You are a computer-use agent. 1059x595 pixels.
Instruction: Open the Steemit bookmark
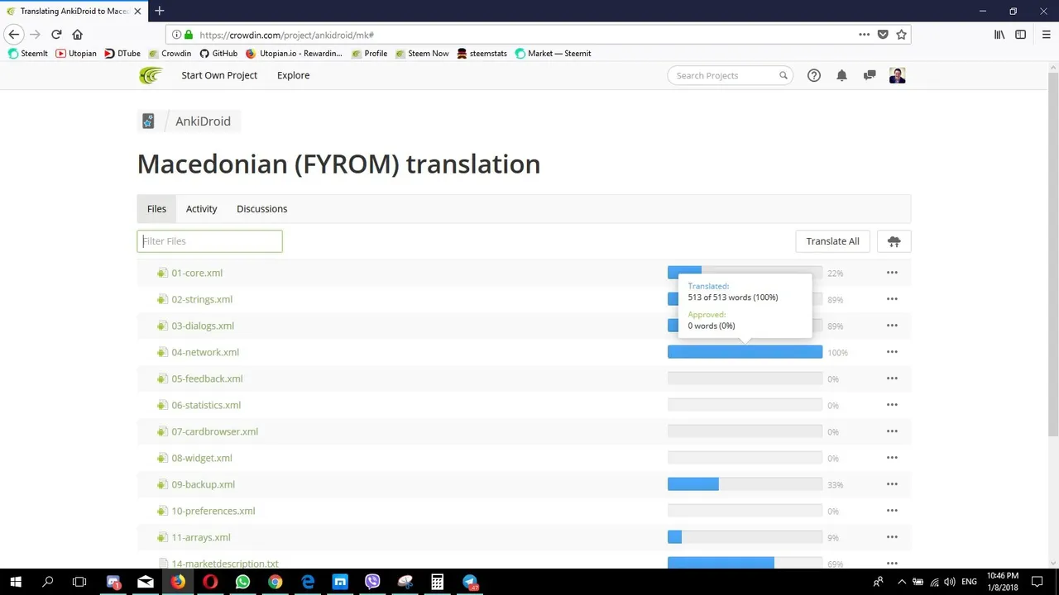click(x=28, y=54)
